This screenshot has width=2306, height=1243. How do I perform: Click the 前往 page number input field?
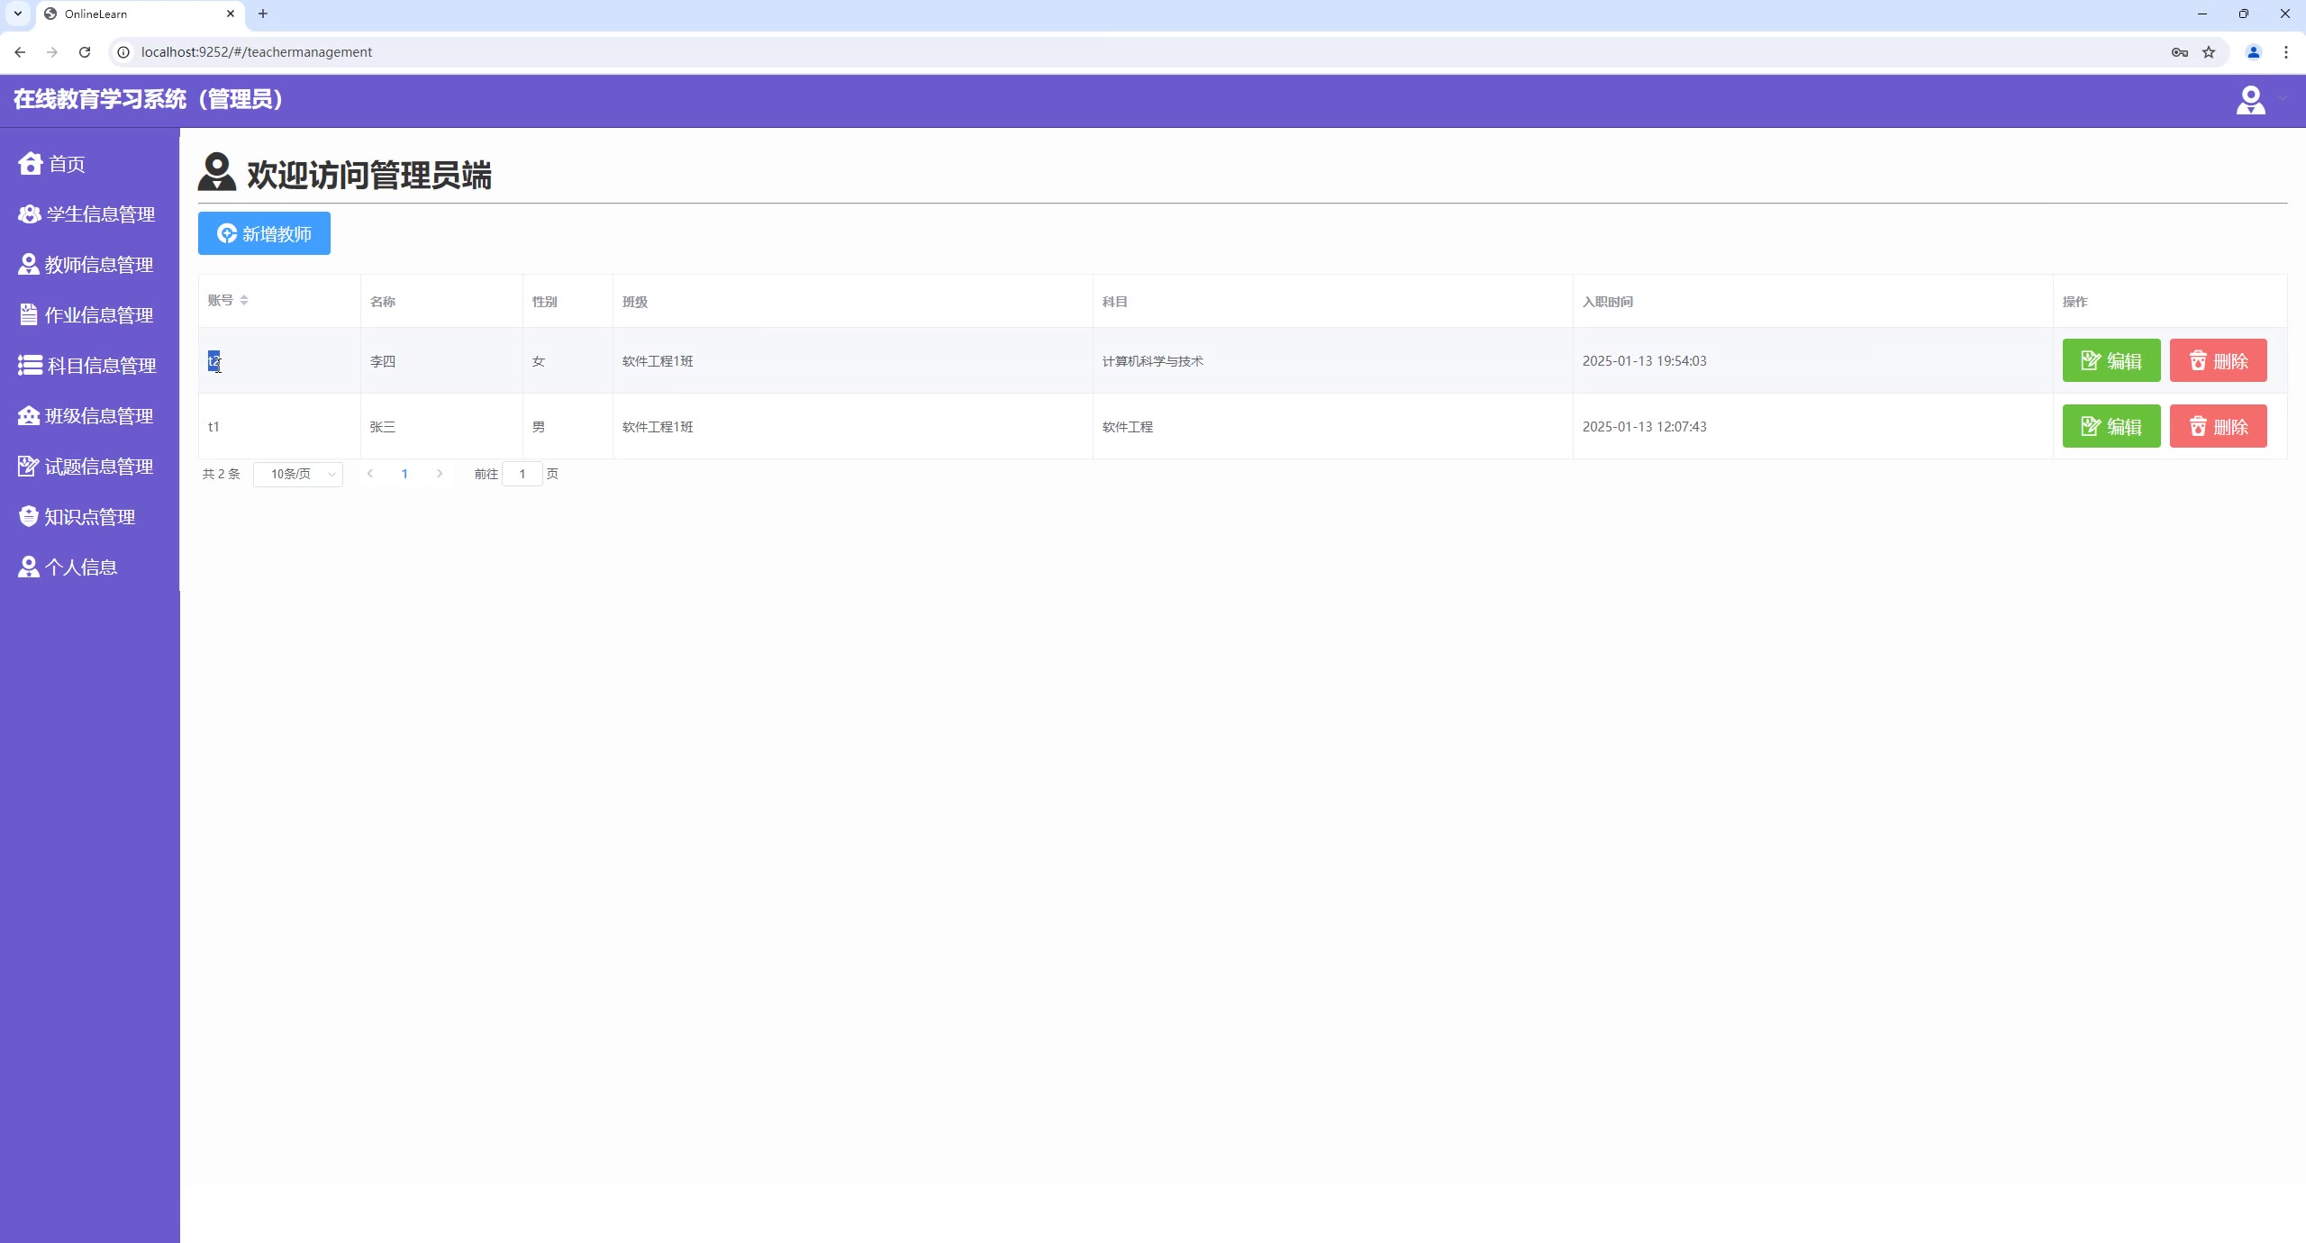click(522, 474)
